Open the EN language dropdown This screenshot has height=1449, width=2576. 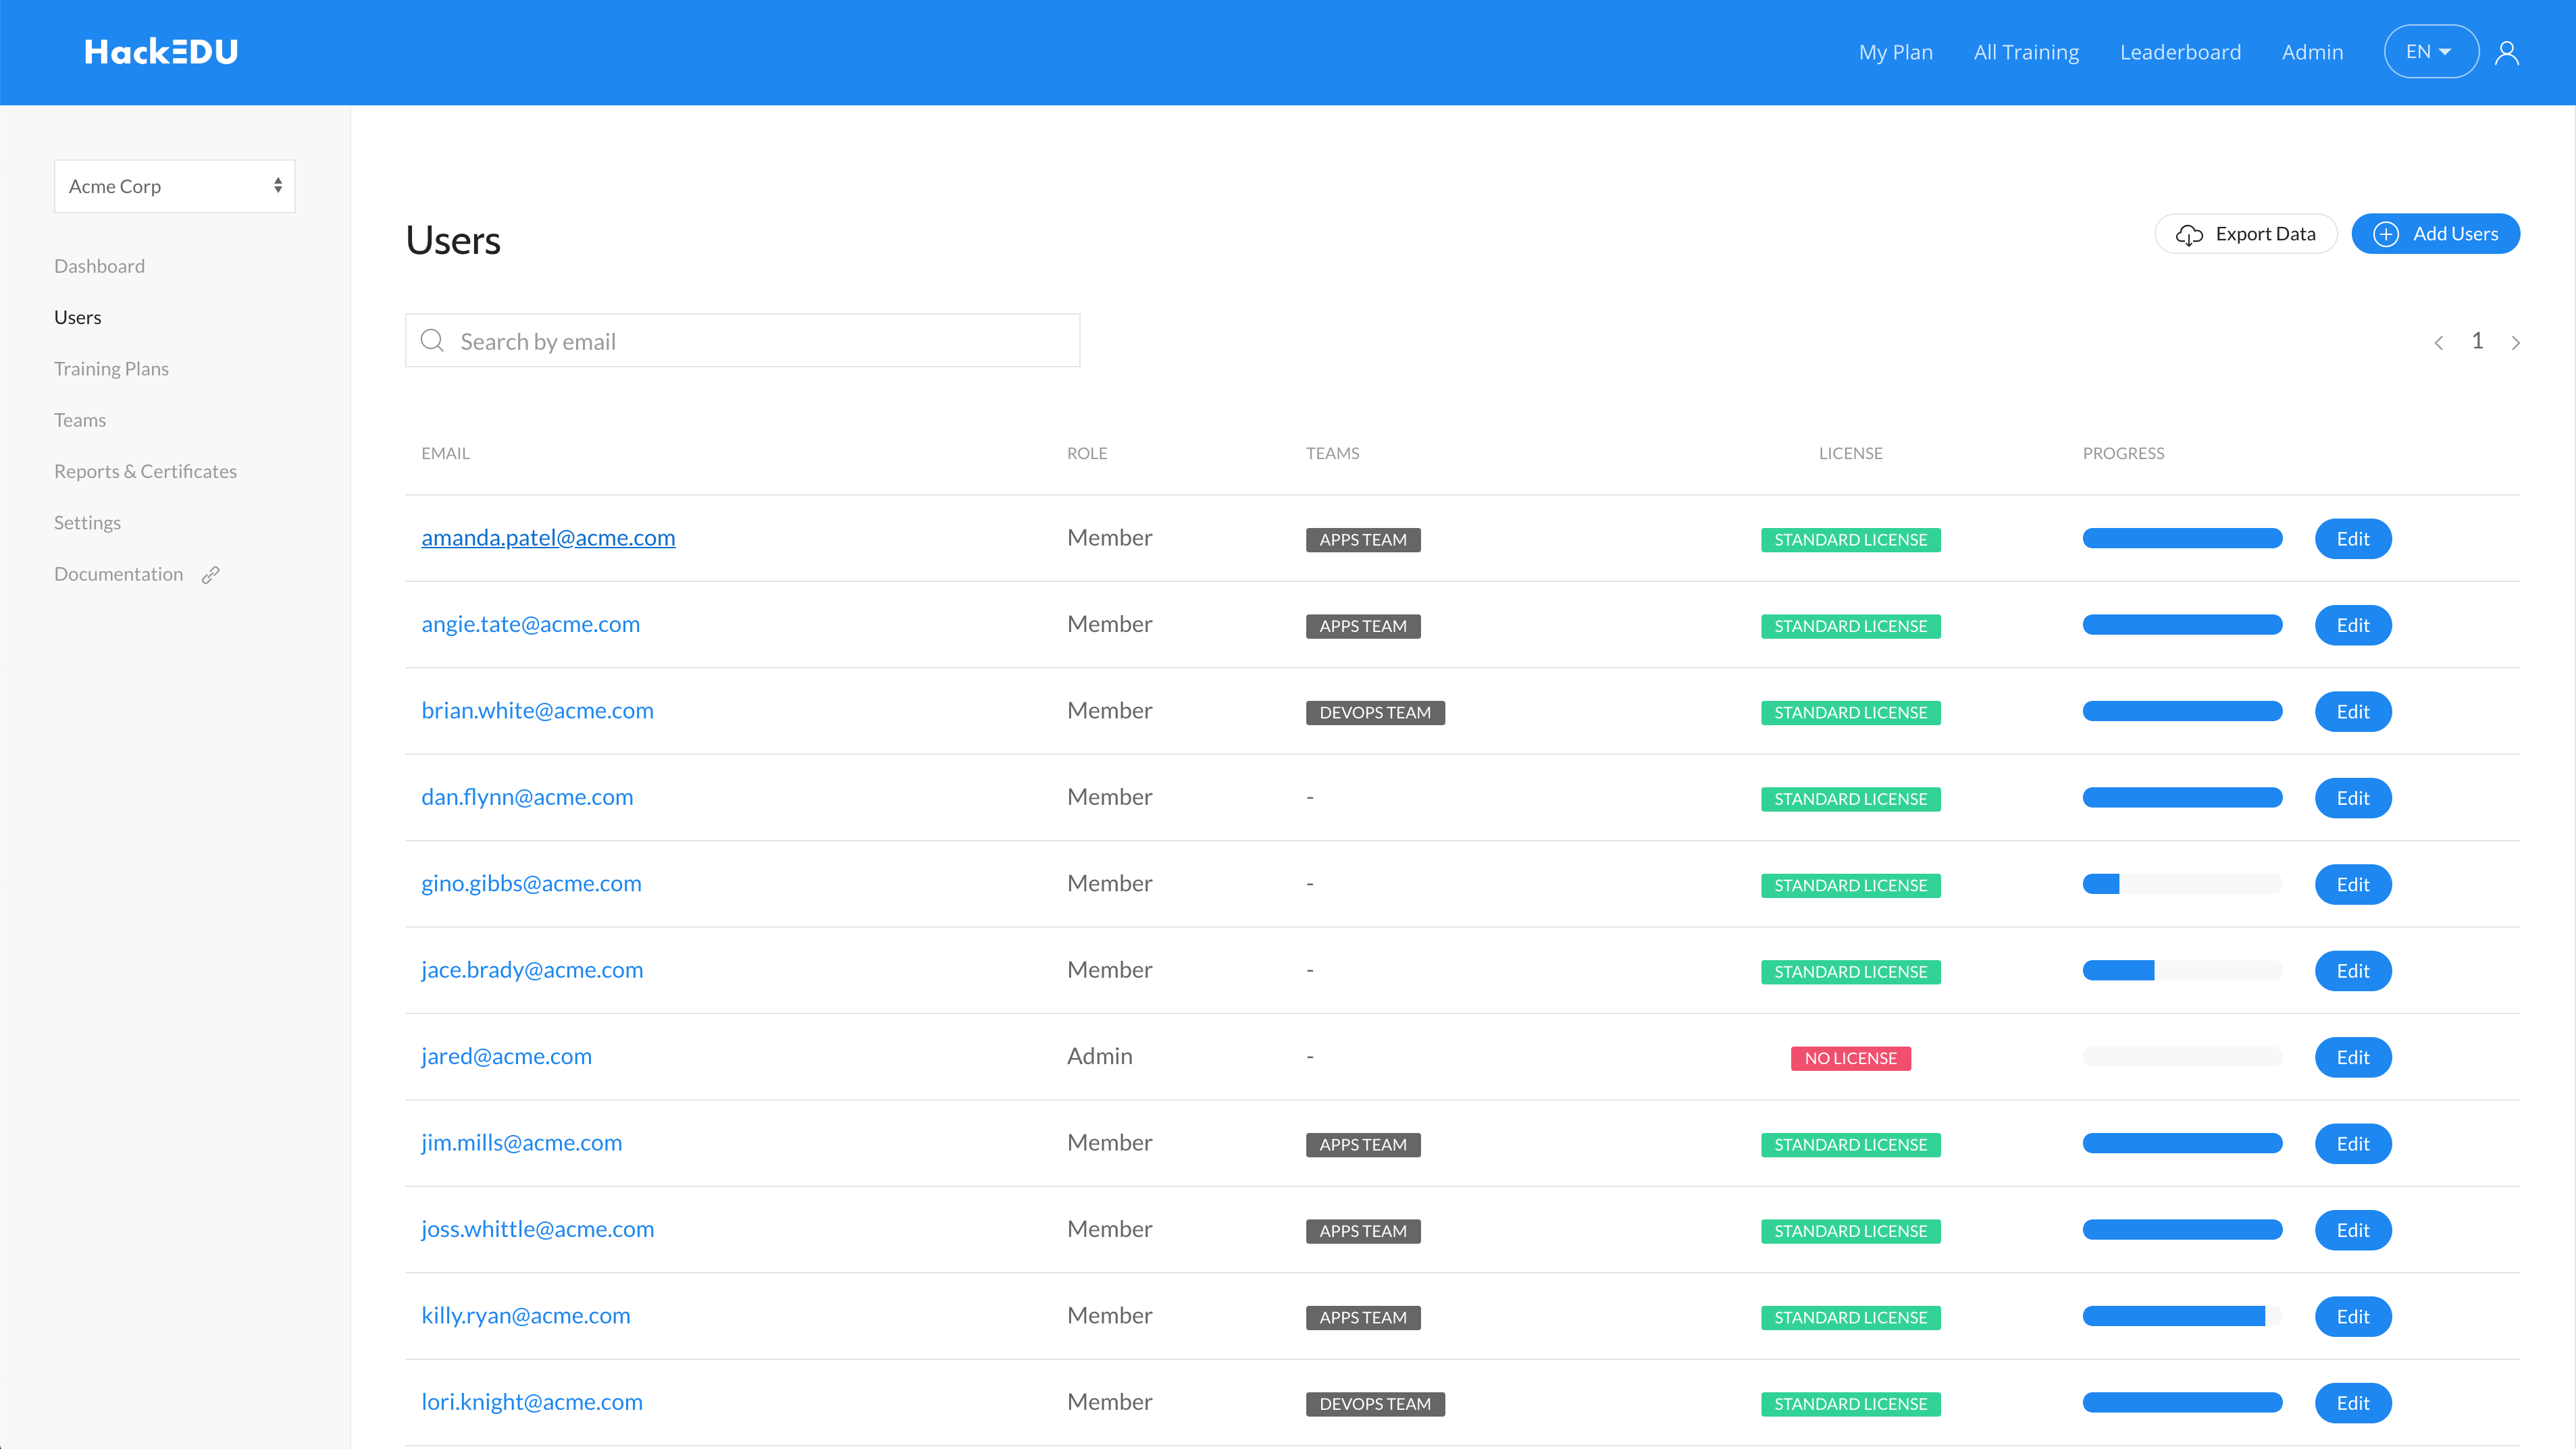(2431, 52)
